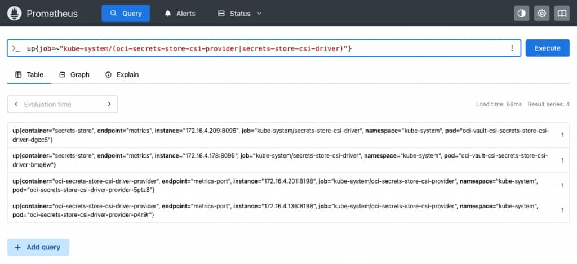Toggle the dark/light theme icon
Image resolution: width=577 pixels, height=264 pixels.
click(521, 14)
